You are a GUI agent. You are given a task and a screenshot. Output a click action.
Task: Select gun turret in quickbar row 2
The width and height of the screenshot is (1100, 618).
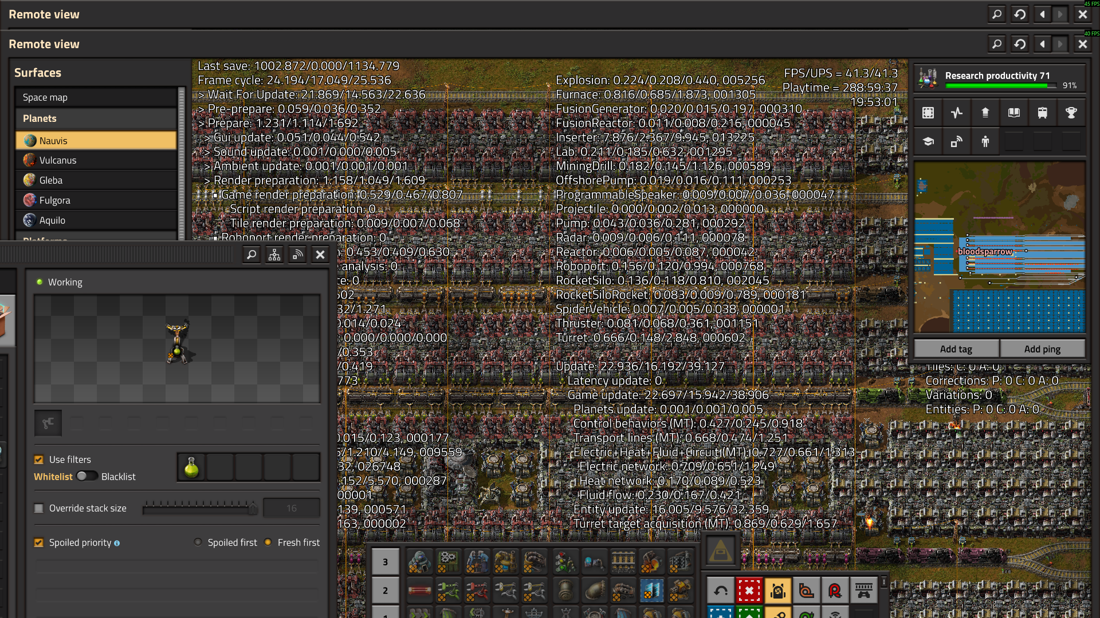[x=680, y=591]
